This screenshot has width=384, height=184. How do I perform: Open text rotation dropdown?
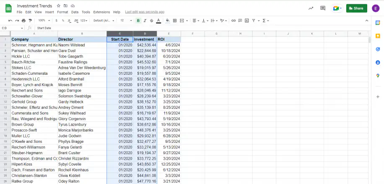coord(223,21)
